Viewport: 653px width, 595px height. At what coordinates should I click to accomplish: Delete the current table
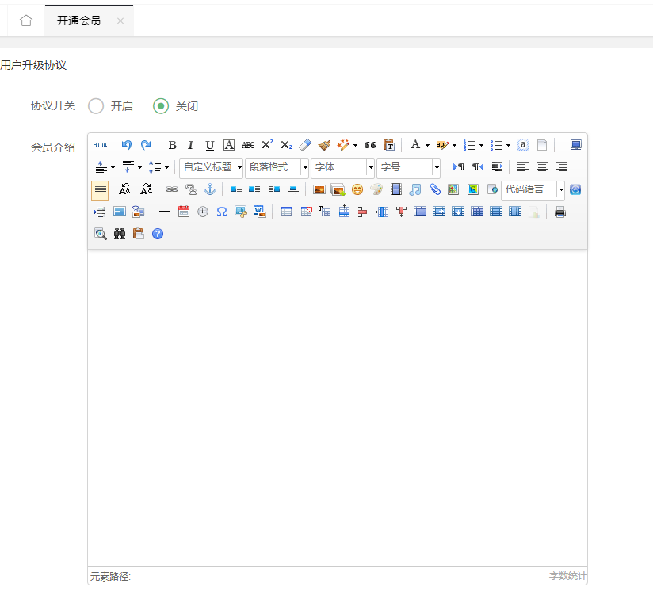point(306,212)
